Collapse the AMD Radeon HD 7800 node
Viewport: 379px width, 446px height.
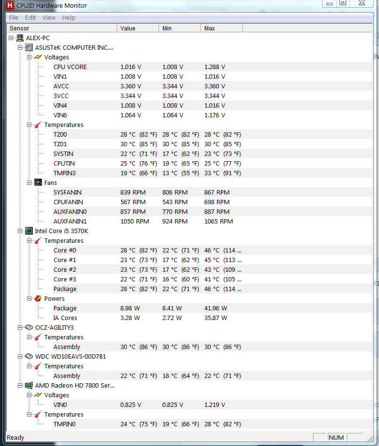pos(20,385)
